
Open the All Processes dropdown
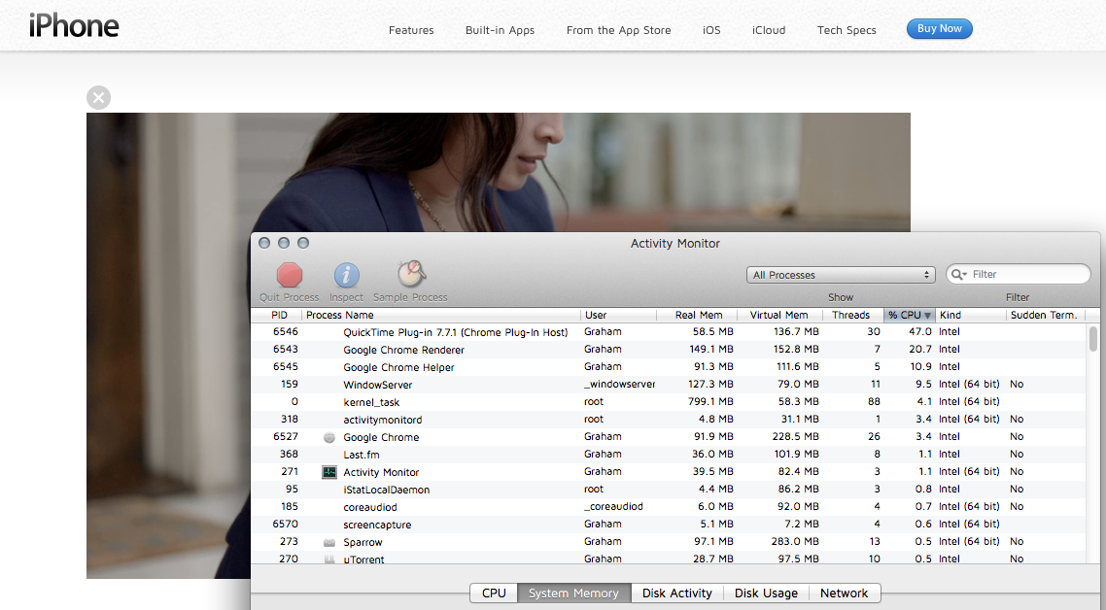click(x=841, y=275)
